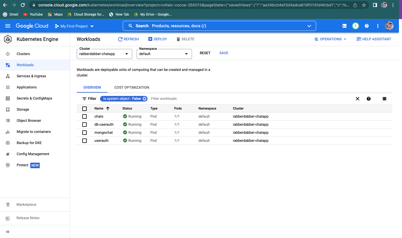Switch to the COST OPTIMIZATION tab
The image size is (402, 238).
click(x=132, y=87)
